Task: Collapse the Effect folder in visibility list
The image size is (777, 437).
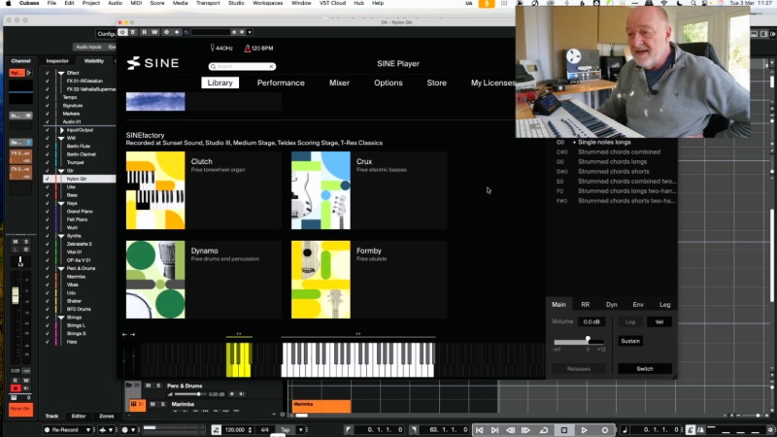Action: 60,73
